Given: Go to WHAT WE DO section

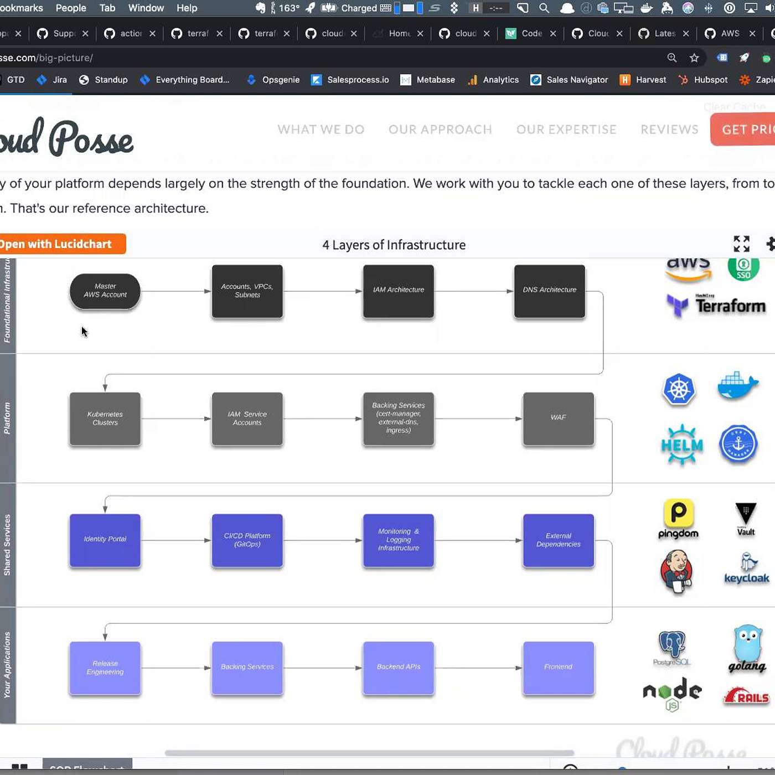Looking at the screenshot, I should pyautogui.click(x=321, y=130).
